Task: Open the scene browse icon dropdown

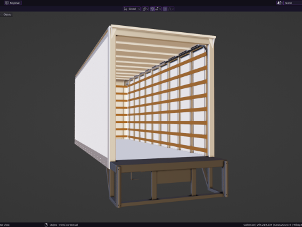Action: click(280, 3)
